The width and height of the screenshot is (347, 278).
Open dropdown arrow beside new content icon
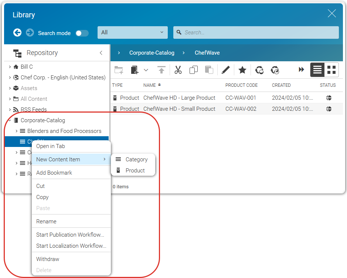[x=146, y=70]
